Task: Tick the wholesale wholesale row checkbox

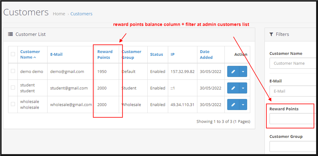Action: 13,104
